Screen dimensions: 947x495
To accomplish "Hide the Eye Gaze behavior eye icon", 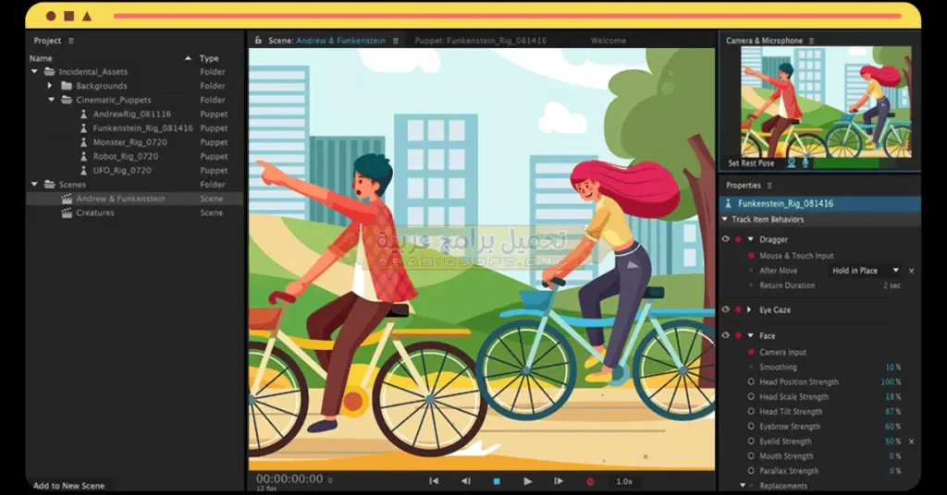I will point(725,309).
